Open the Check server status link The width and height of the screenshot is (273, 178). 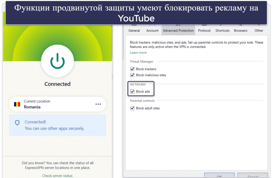coord(57,176)
